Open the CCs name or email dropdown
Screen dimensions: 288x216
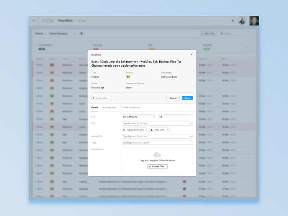157,123
